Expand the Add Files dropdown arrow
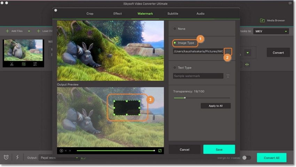Screen dimensions: 296x167 29,31
